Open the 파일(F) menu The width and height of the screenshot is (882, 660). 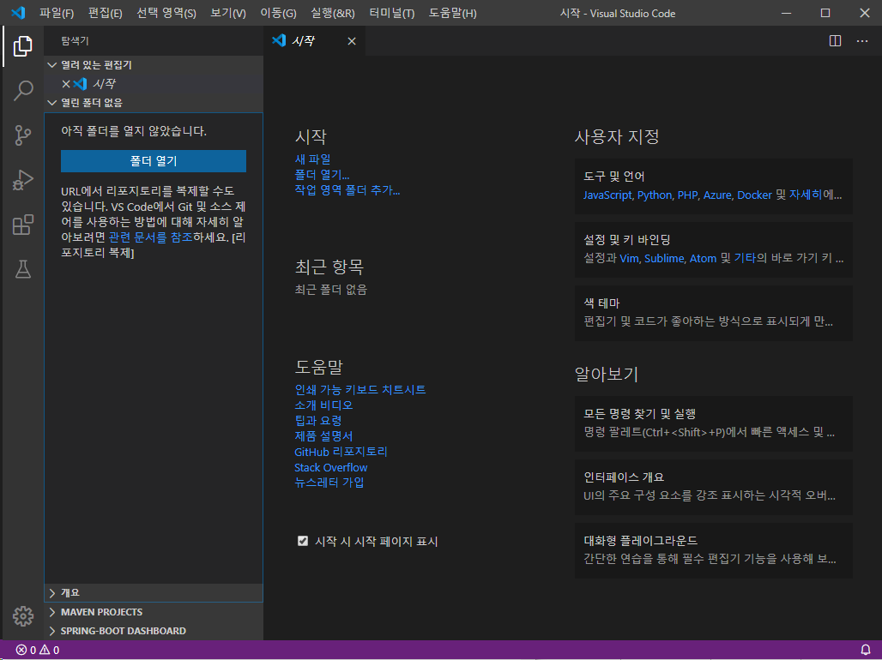tap(57, 13)
